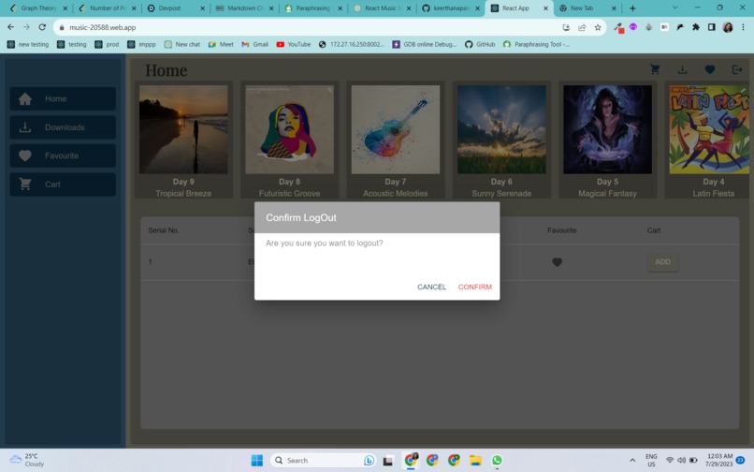Click the volume icon in system tray
This screenshot has height=472, width=754.
pos(681,460)
